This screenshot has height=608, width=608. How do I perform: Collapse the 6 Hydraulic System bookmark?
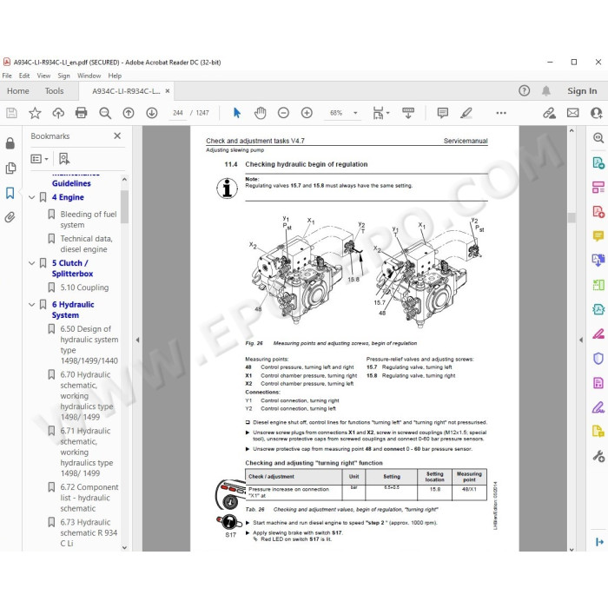click(x=32, y=305)
